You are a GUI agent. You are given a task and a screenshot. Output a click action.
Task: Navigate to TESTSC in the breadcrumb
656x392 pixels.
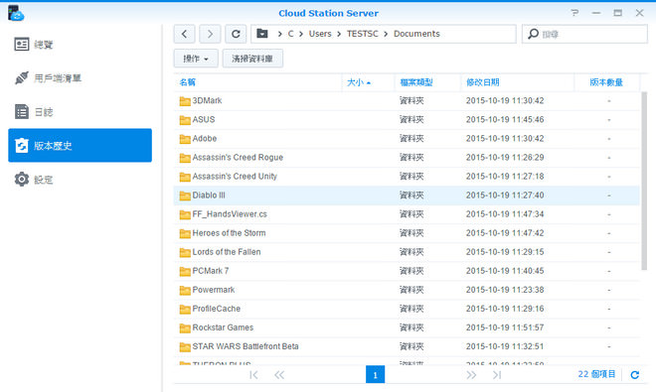pos(363,34)
